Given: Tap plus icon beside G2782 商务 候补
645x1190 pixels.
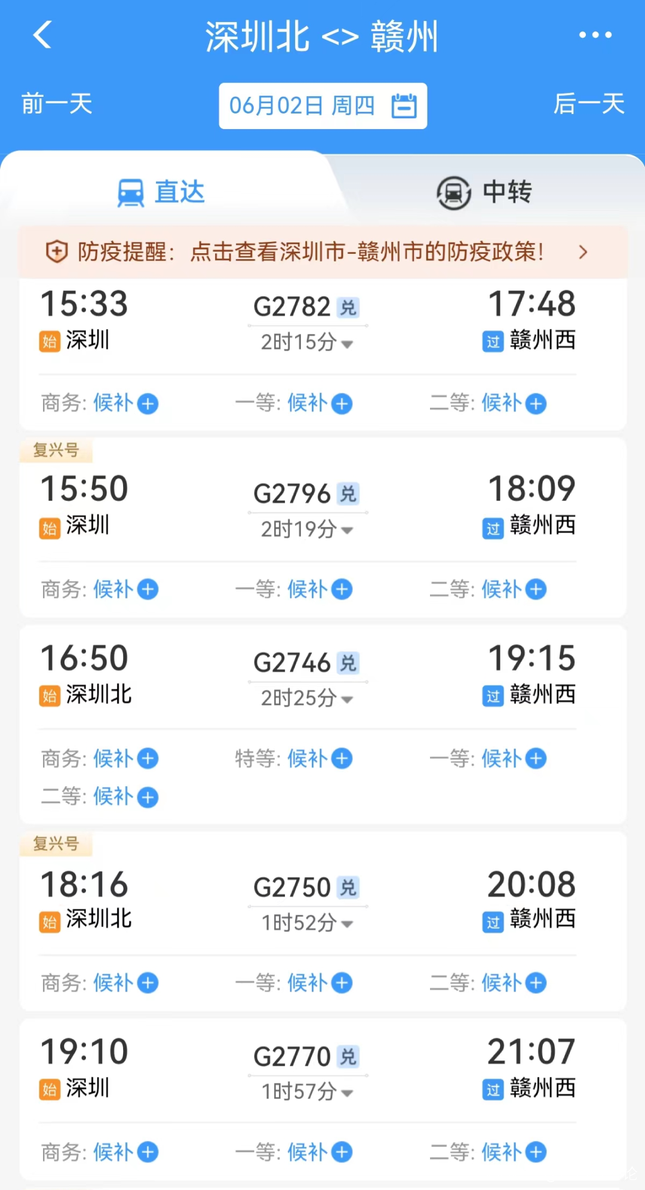Looking at the screenshot, I should [x=148, y=404].
